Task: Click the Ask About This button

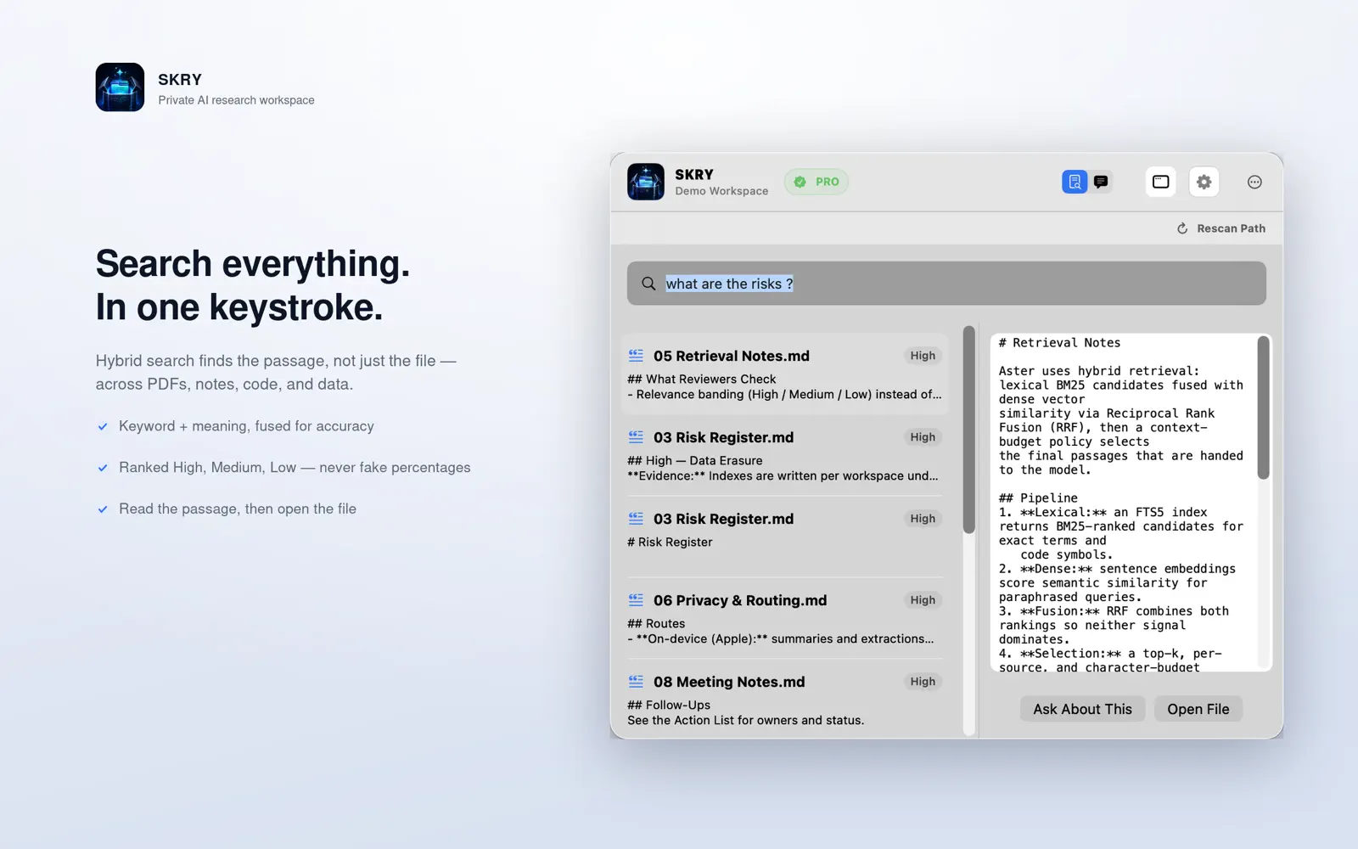Action: (x=1082, y=709)
